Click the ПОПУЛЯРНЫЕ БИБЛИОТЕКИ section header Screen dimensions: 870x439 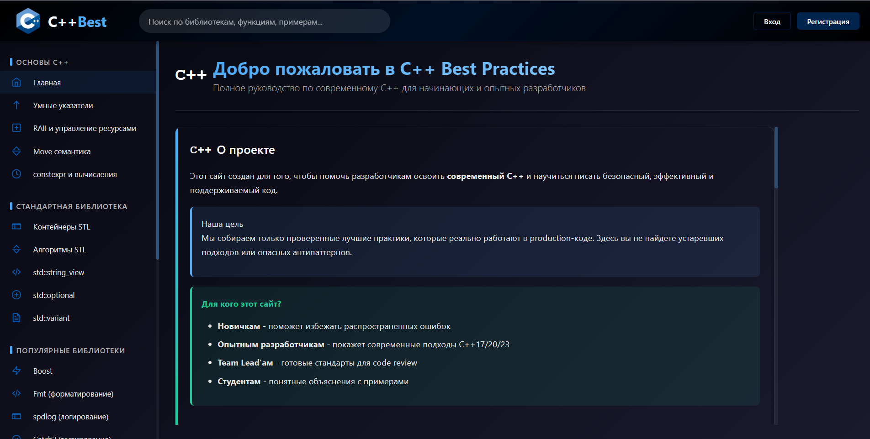(70, 350)
